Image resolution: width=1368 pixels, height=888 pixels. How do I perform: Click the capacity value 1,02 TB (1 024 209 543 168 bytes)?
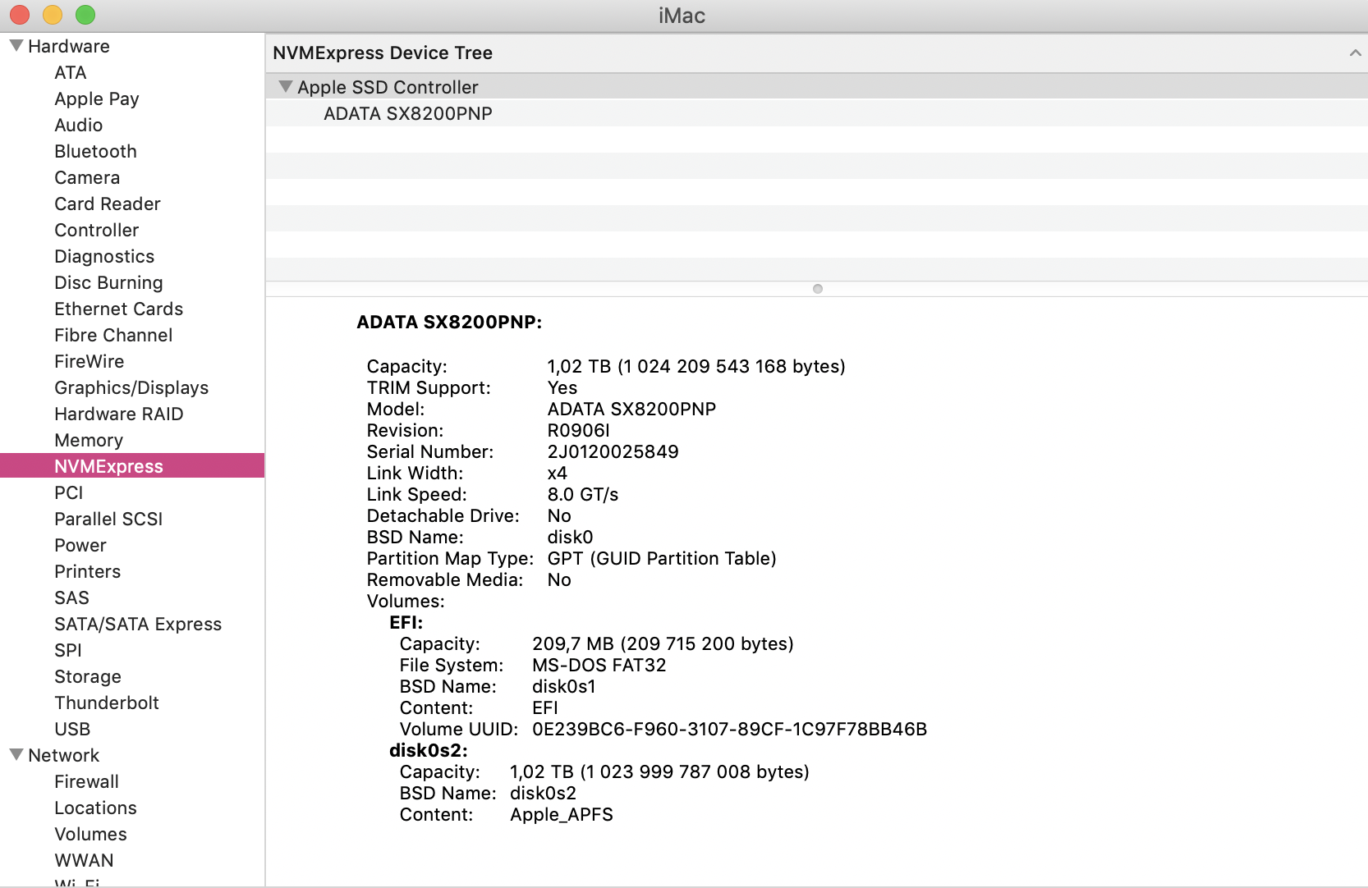[696, 366]
